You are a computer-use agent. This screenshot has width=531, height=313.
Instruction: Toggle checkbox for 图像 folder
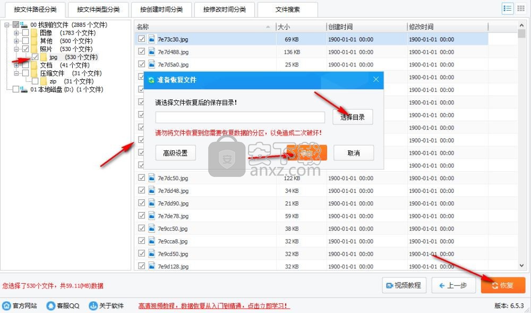[x=25, y=33]
